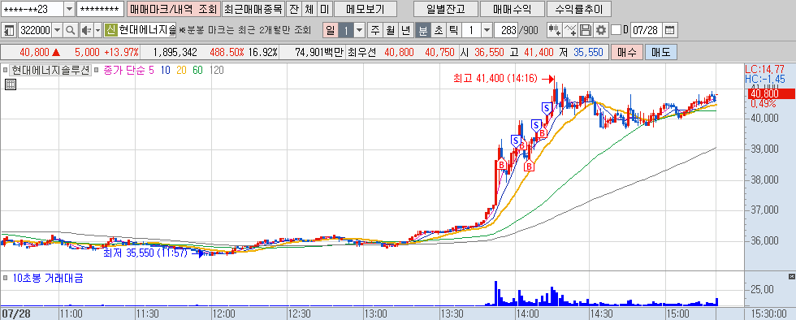
Task: Click the orange 20 moving average legend
Action: click(182, 70)
